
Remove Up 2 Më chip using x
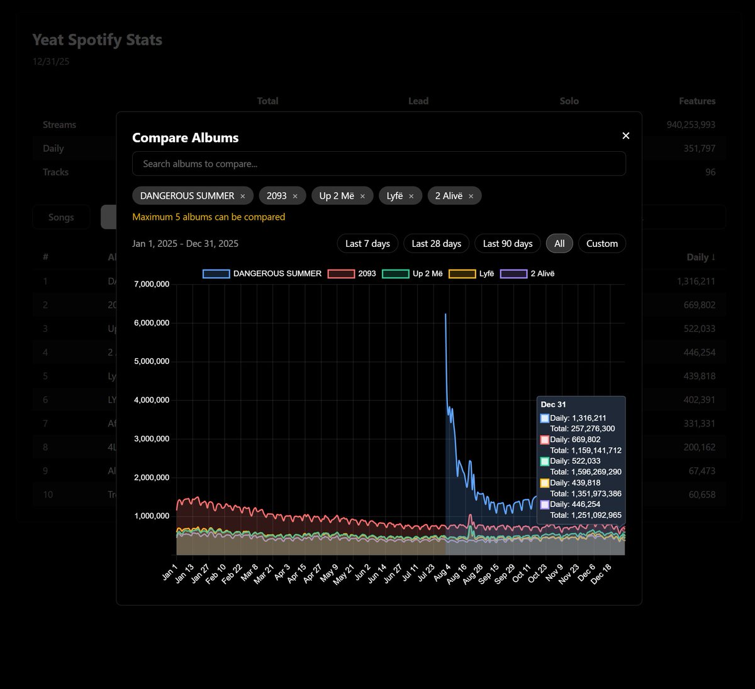click(362, 196)
